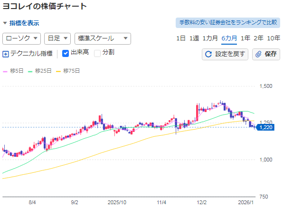Open the 手数料の安い証券会社をランキングで比較 link
The image size is (283, 208).
point(228,23)
